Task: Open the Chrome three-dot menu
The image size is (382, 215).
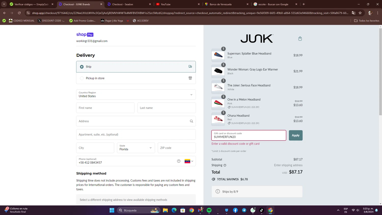Action: tap(378, 13)
